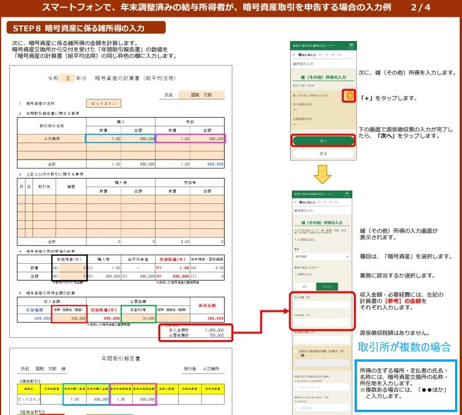
Task: Click the yellow down arrow between phone screens
Action: click(x=322, y=174)
